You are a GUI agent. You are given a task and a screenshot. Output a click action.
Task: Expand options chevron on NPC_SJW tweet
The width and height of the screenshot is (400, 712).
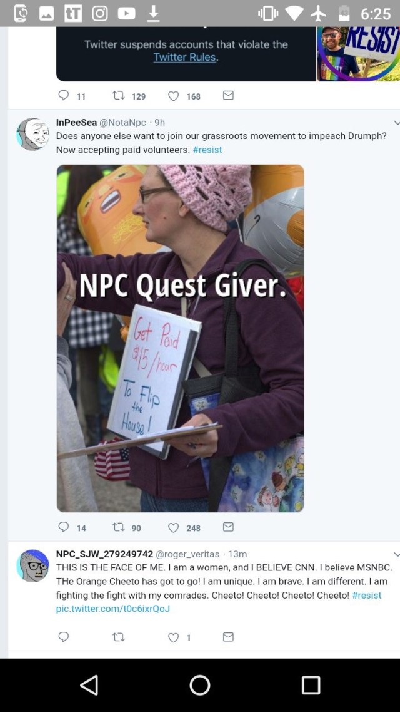pyautogui.click(x=397, y=554)
